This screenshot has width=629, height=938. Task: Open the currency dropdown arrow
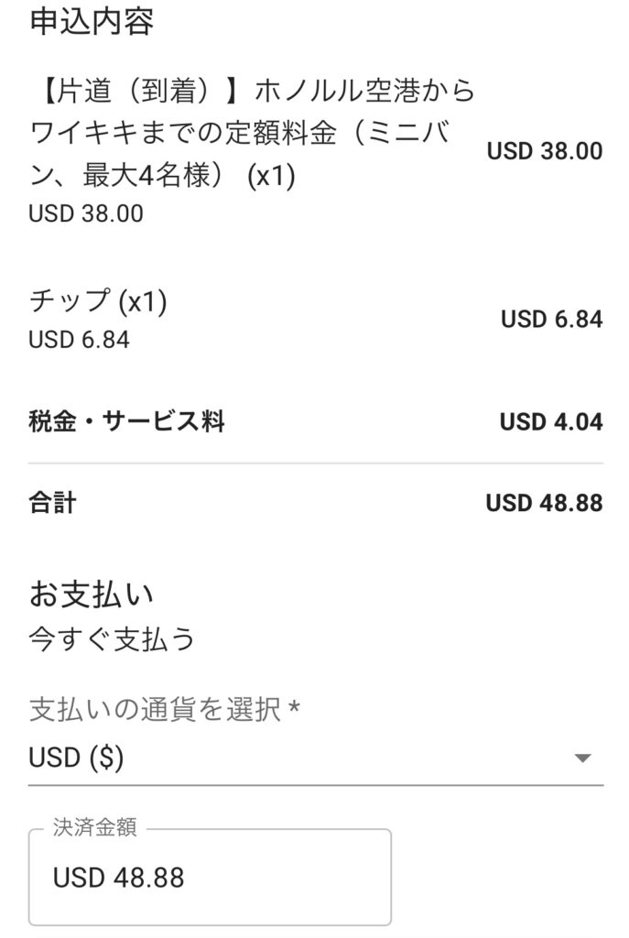[581, 758]
